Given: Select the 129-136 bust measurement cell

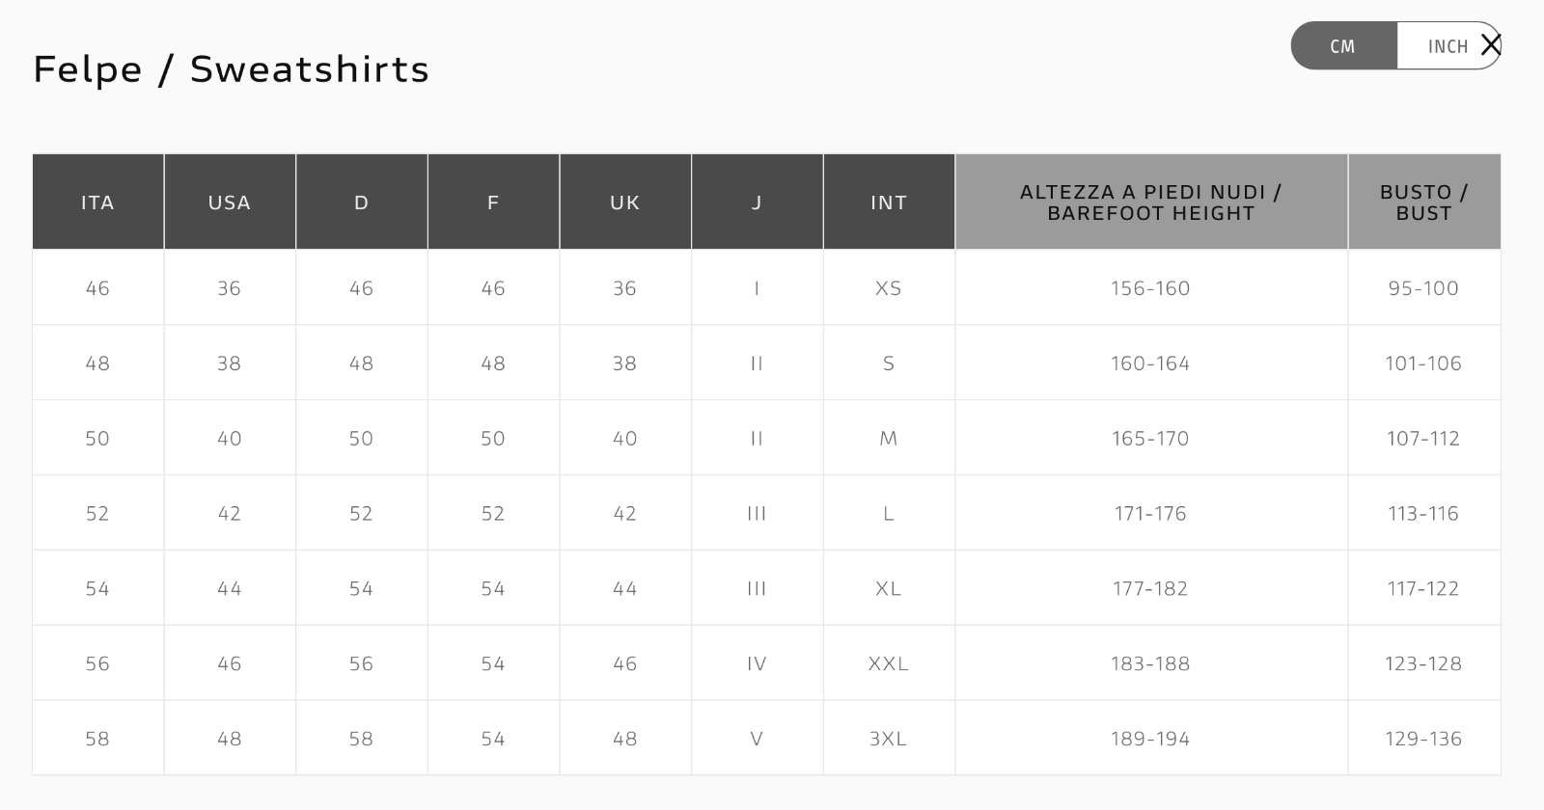Looking at the screenshot, I should click(x=1423, y=739).
